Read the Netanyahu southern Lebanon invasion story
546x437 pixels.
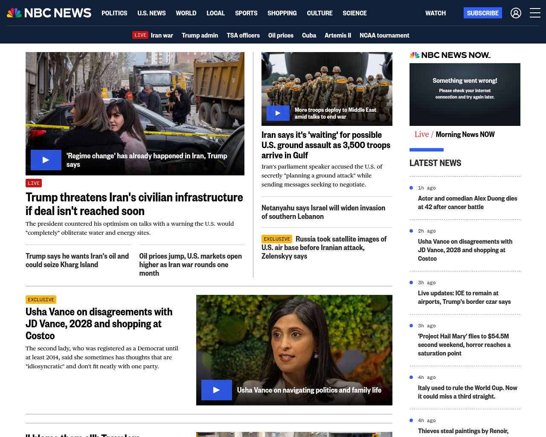pyautogui.click(x=323, y=212)
